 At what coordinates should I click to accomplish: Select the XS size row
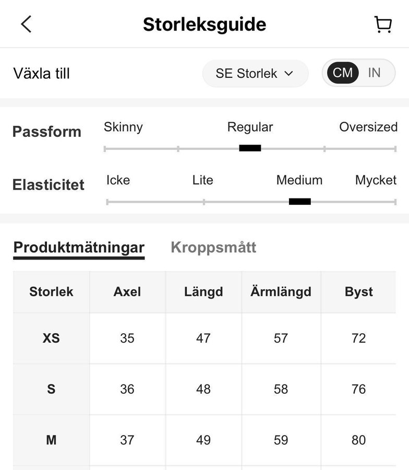coord(51,338)
